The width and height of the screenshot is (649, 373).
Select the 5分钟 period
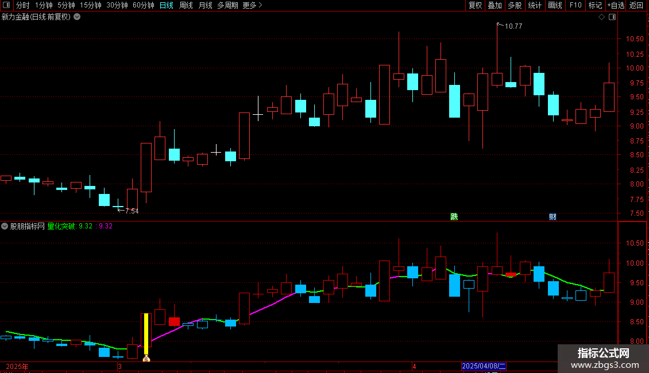tap(66, 5)
